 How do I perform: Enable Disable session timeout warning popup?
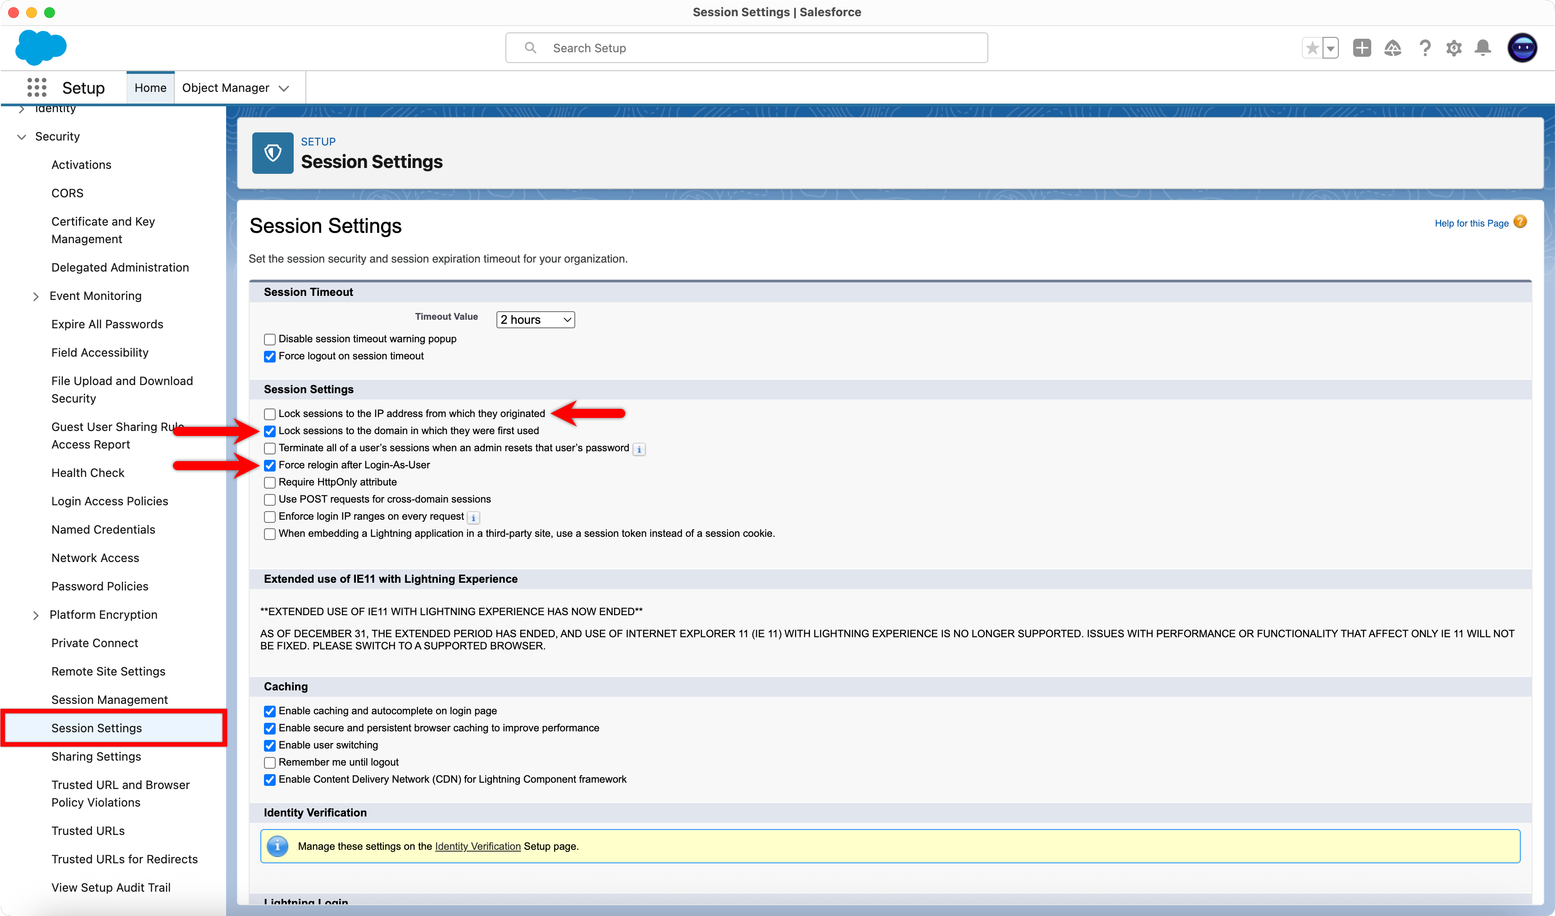tap(270, 340)
